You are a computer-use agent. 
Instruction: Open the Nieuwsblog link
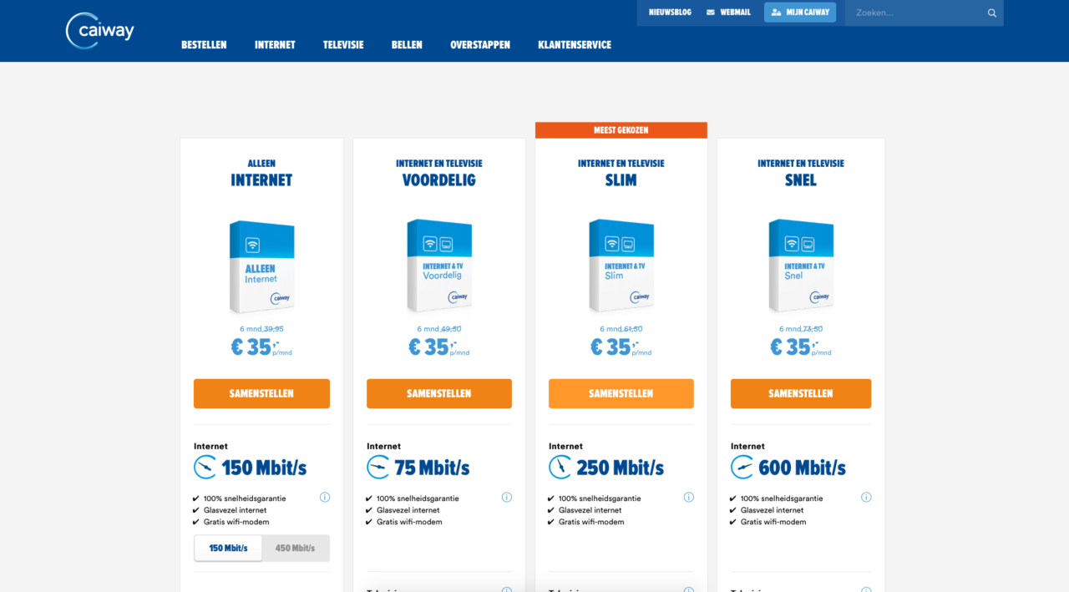(x=670, y=13)
